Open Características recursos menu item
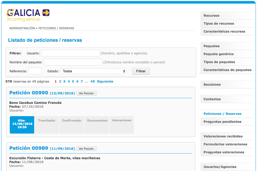This screenshot has height=171, width=257. click(227, 31)
